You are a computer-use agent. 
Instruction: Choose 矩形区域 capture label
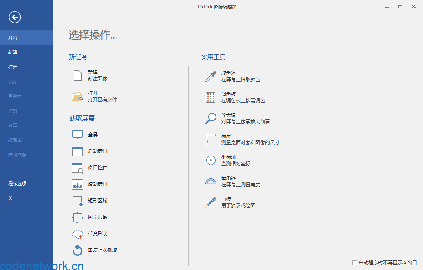click(x=98, y=201)
